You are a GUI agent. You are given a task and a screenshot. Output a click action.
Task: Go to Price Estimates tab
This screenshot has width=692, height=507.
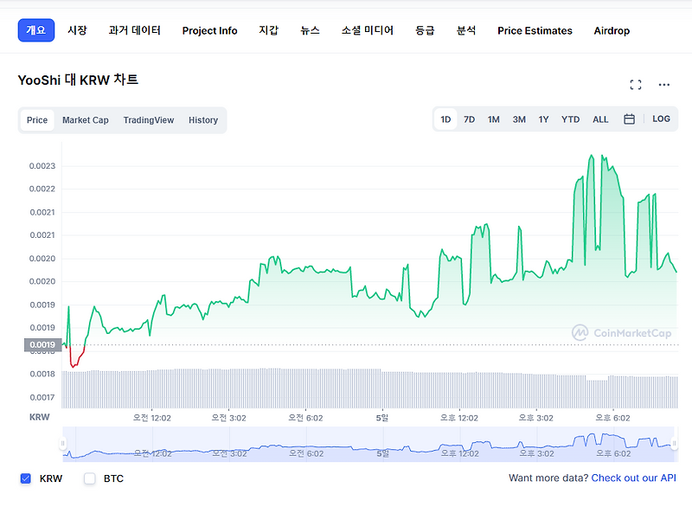535,30
